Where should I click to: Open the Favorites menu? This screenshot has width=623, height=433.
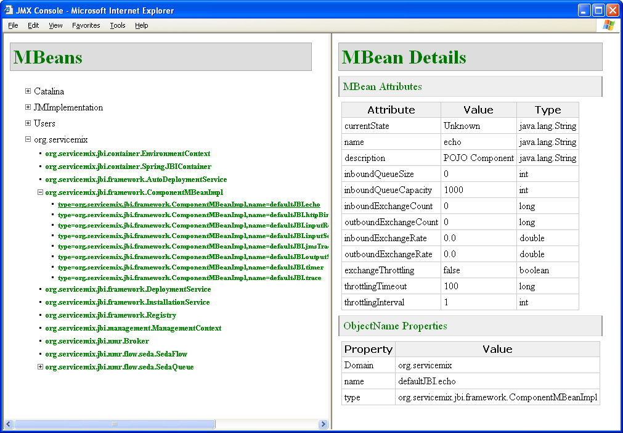(86, 25)
